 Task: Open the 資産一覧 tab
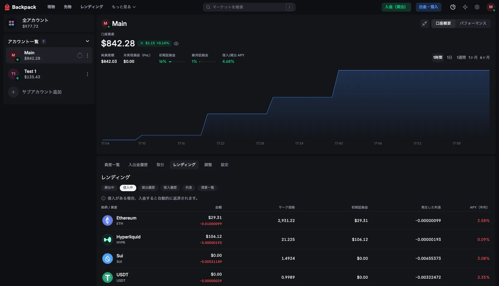pyautogui.click(x=112, y=165)
